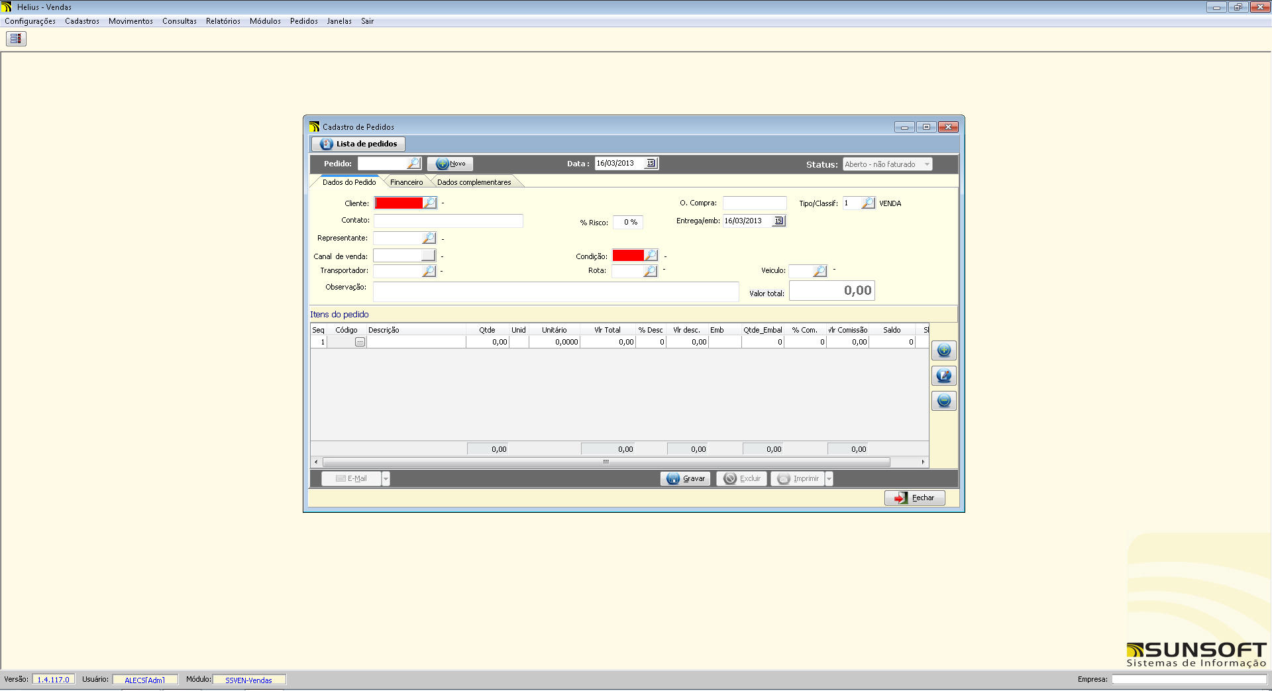Open the E-Mail button dropdown arrow
Image resolution: width=1272 pixels, height=691 pixels.
pyautogui.click(x=386, y=479)
